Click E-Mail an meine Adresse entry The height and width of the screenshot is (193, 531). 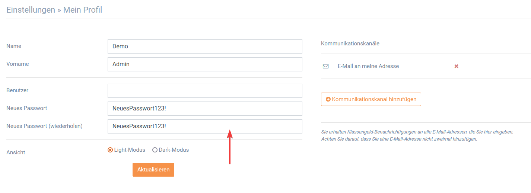point(368,66)
